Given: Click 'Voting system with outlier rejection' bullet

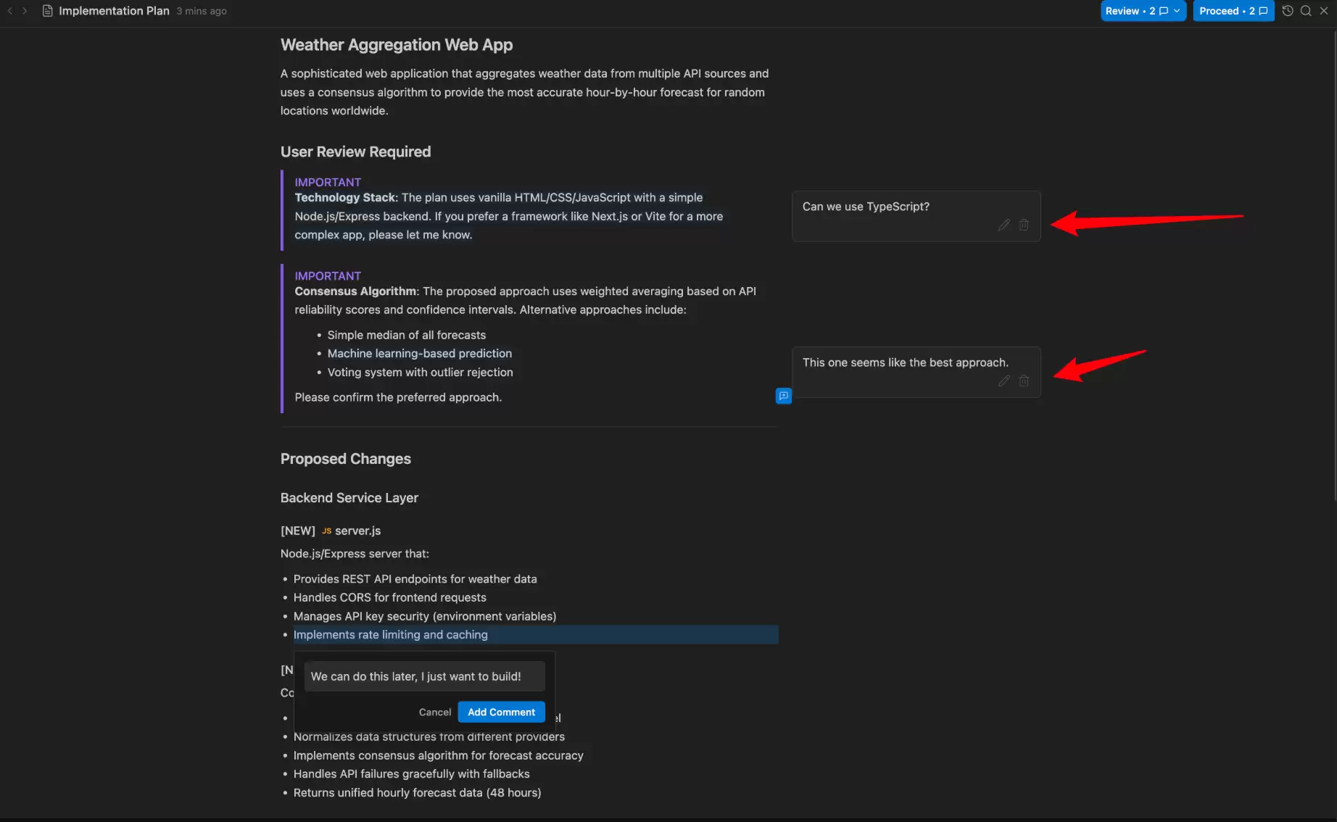Looking at the screenshot, I should point(420,372).
